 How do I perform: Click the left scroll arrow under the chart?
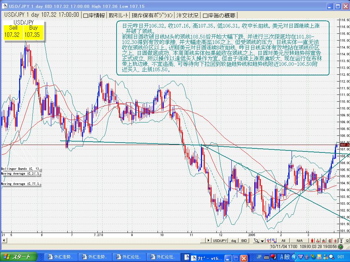click(x=4, y=241)
